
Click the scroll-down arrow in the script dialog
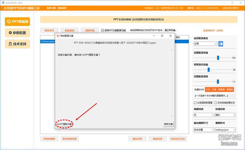(x=171, y=116)
